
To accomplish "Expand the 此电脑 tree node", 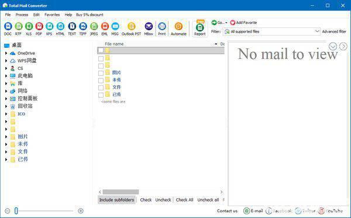I will click(x=6, y=76).
